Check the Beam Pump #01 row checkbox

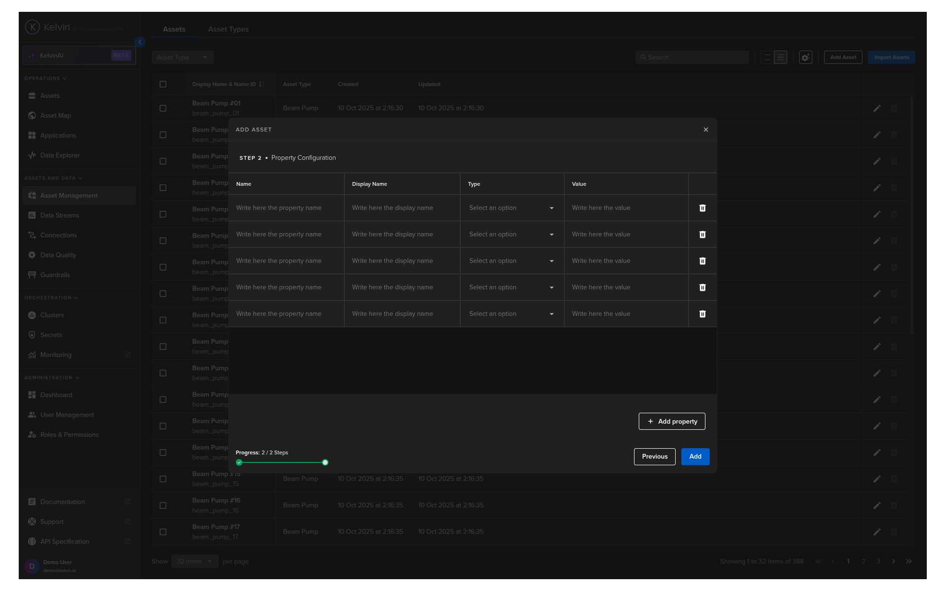[163, 108]
